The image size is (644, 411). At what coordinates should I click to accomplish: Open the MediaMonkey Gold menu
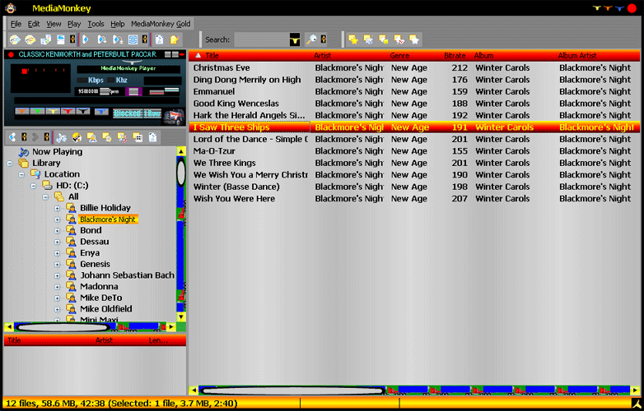pyautogui.click(x=161, y=24)
